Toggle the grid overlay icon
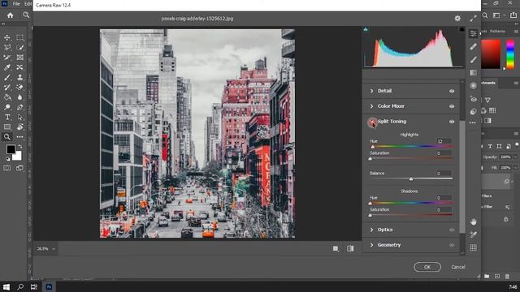The width and height of the screenshot is (520, 292). pos(473,247)
